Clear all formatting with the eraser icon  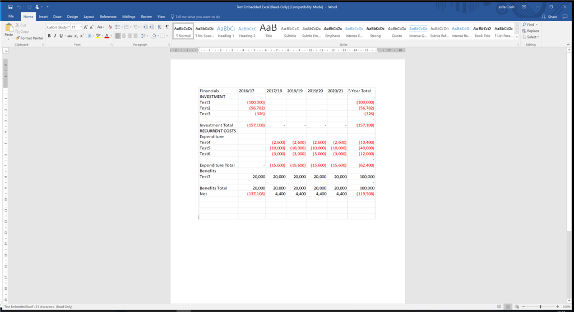tap(110, 27)
